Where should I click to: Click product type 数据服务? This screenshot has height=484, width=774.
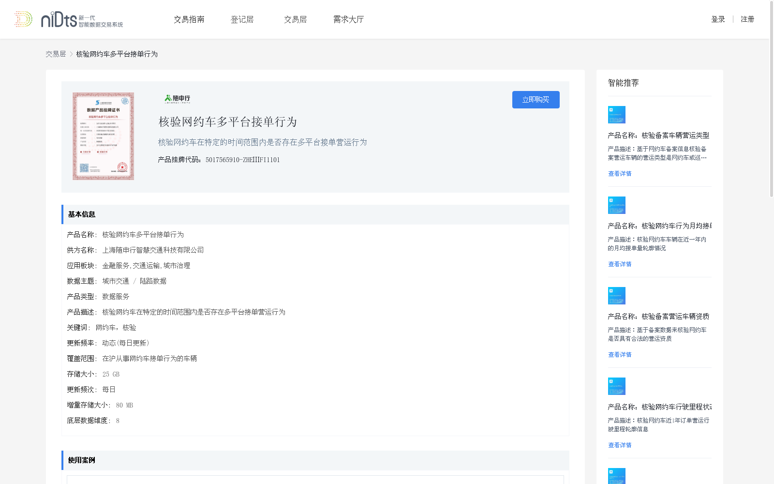(116, 297)
